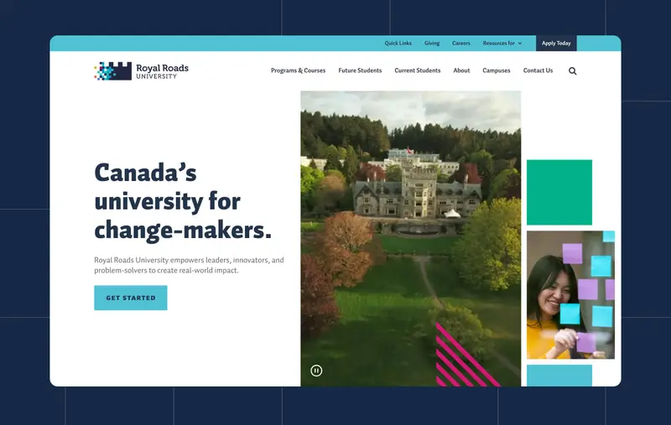This screenshot has width=671, height=425.
Task: Navigate to the About section
Action: tap(461, 70)
